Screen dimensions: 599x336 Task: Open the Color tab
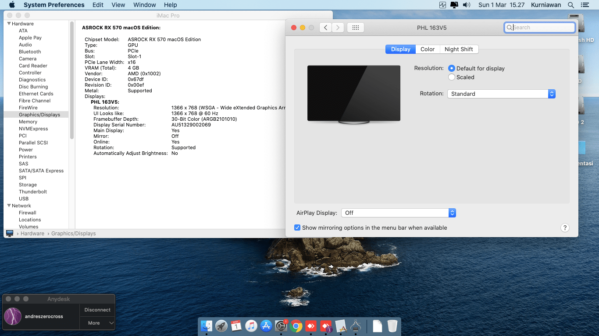(x=428, y=49)
